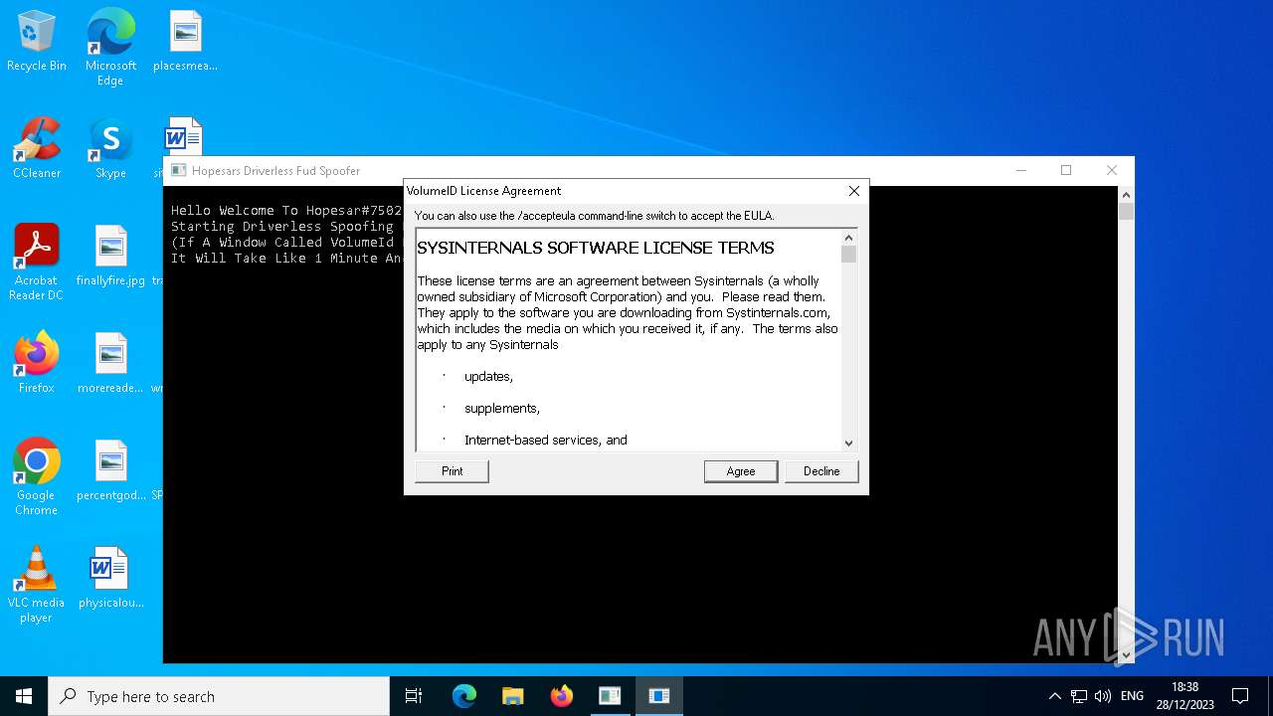Click the SYSINTERNALS SOFTWARE LICENSE TERMS heading
The height and width of the screenshot is (716, 1273).
pos(595,248)
